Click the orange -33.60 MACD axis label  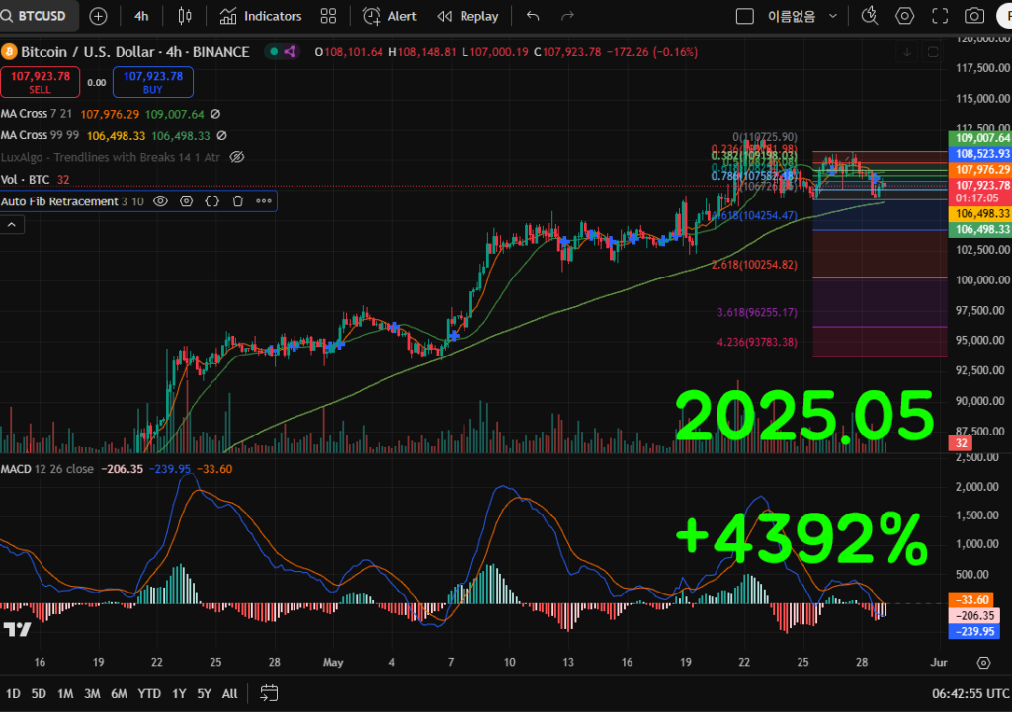pyautogui.click(x=972, y=600)
